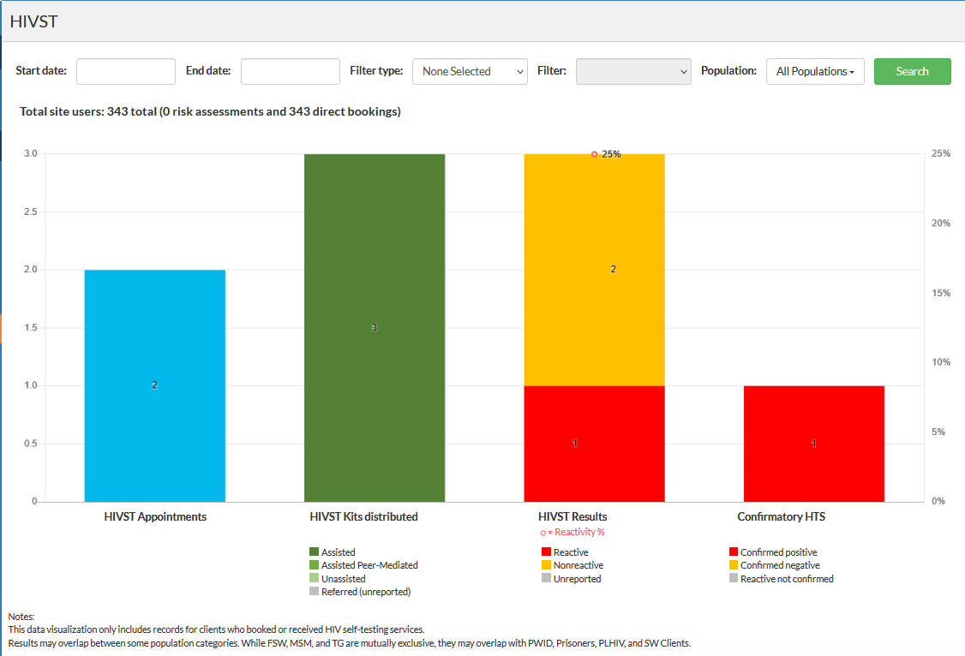Image resolution: width=965 pixels, height=656 pixels.
Task: Expand the All Populations dropdown
Action: (814, 72)
